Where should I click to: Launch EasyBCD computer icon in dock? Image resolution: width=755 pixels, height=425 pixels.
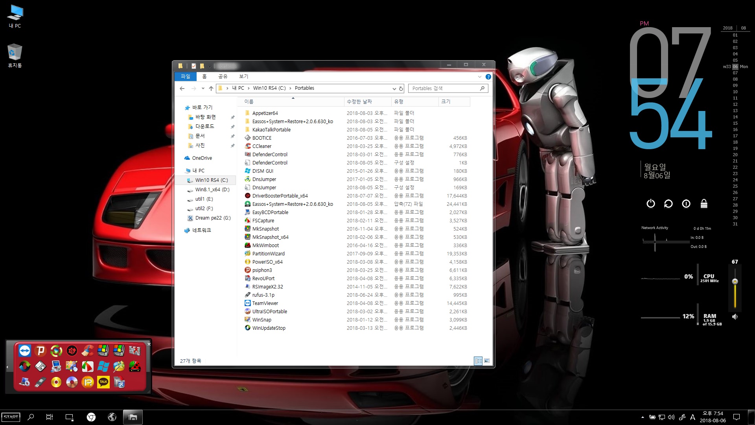pos(56,366)
